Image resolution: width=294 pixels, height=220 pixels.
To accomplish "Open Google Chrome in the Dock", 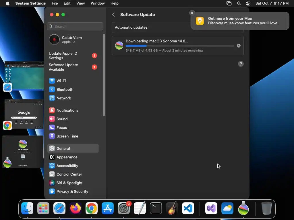I will 92,208.
